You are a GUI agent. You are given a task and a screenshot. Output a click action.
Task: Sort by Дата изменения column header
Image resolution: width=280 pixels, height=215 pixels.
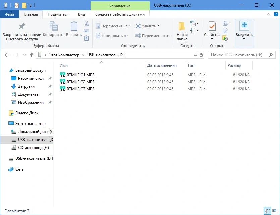[x=165, y=65]
